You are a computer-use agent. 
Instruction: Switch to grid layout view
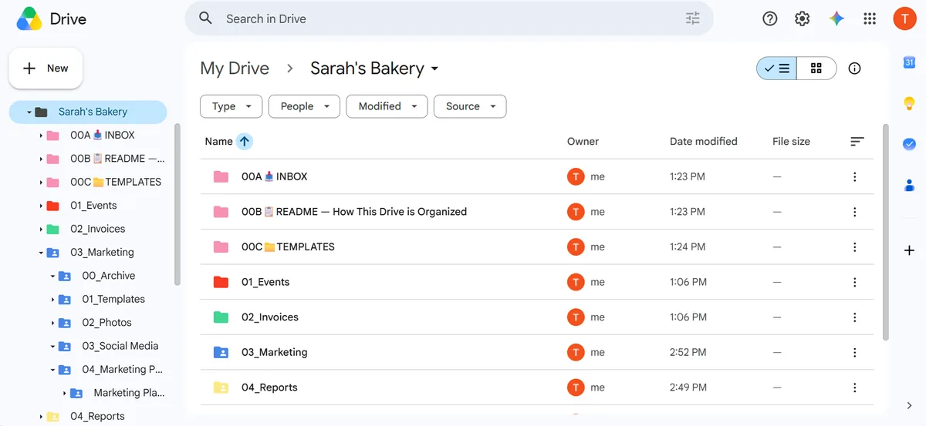click(816, 69)
